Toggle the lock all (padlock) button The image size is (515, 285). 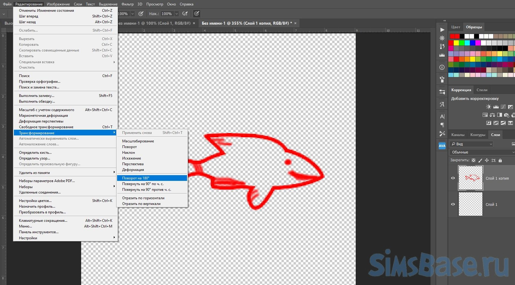pyautogui.click(x=500, y=160)
